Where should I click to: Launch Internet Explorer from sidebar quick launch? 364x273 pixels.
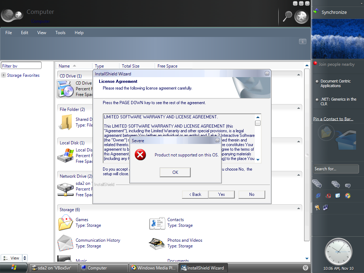(318, 196)
